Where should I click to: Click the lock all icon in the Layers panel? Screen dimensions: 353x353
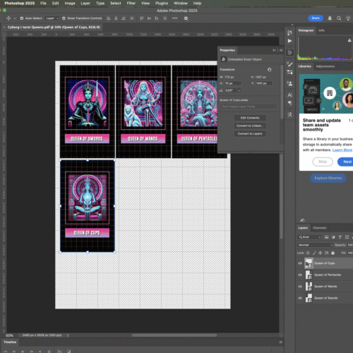[333, 253]
